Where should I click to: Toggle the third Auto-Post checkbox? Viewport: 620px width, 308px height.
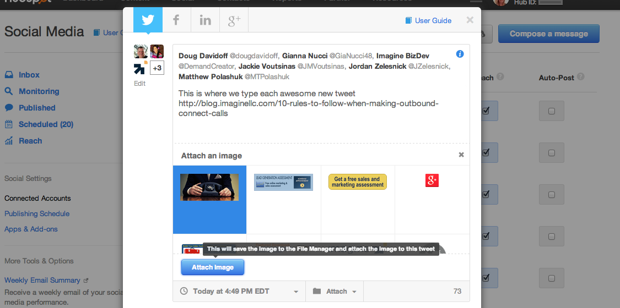tap(552, 194)
